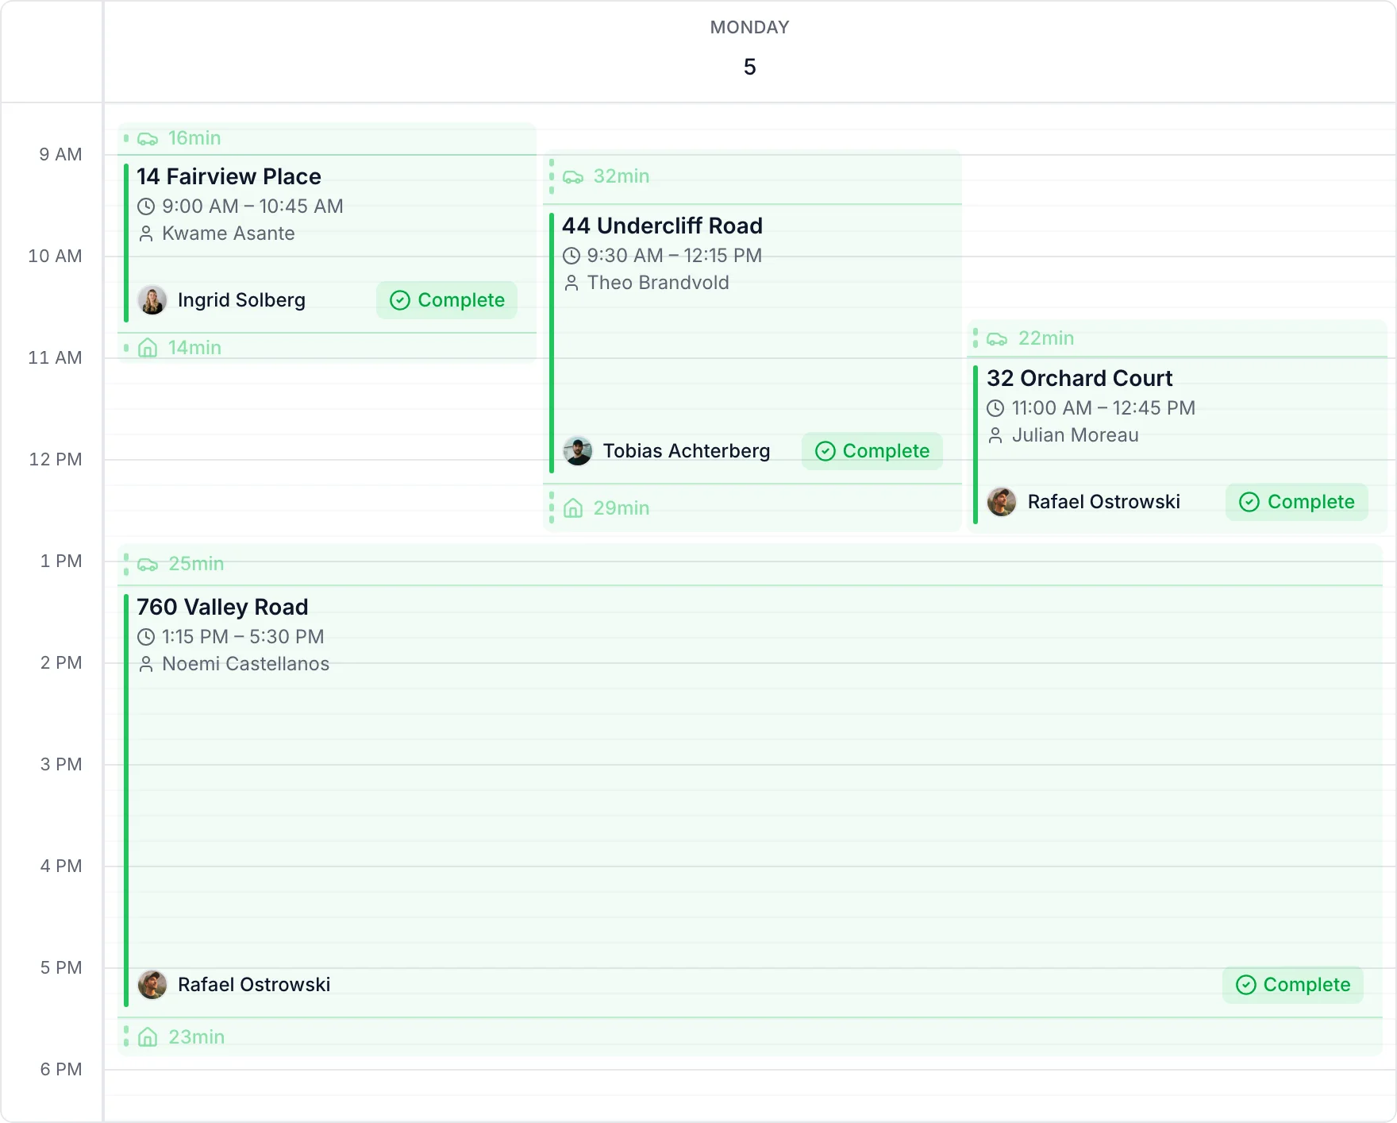
Task: Click the car icon beside 22min travel
Action: [997, 339]
